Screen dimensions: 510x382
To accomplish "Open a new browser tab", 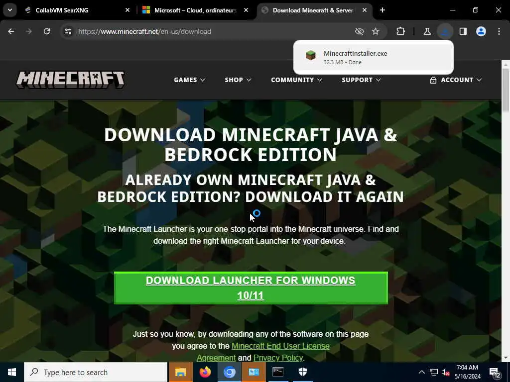I will point(382,10).
